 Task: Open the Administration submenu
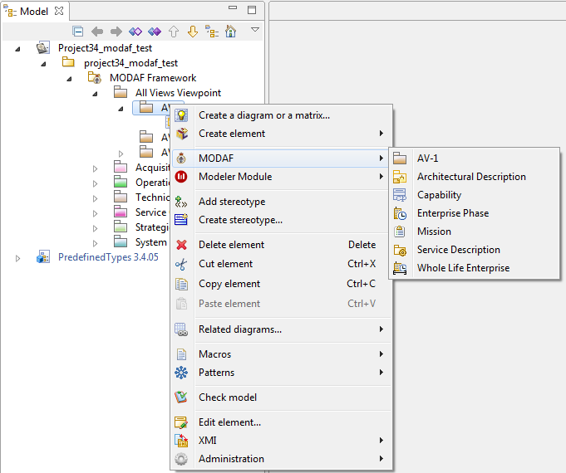(282, 459)
